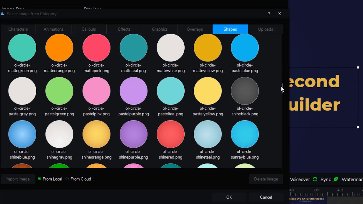The image size is (363, 204).
Task: Choose the ol-circle-shinepurple.png circle
Action: click(134, 134)
